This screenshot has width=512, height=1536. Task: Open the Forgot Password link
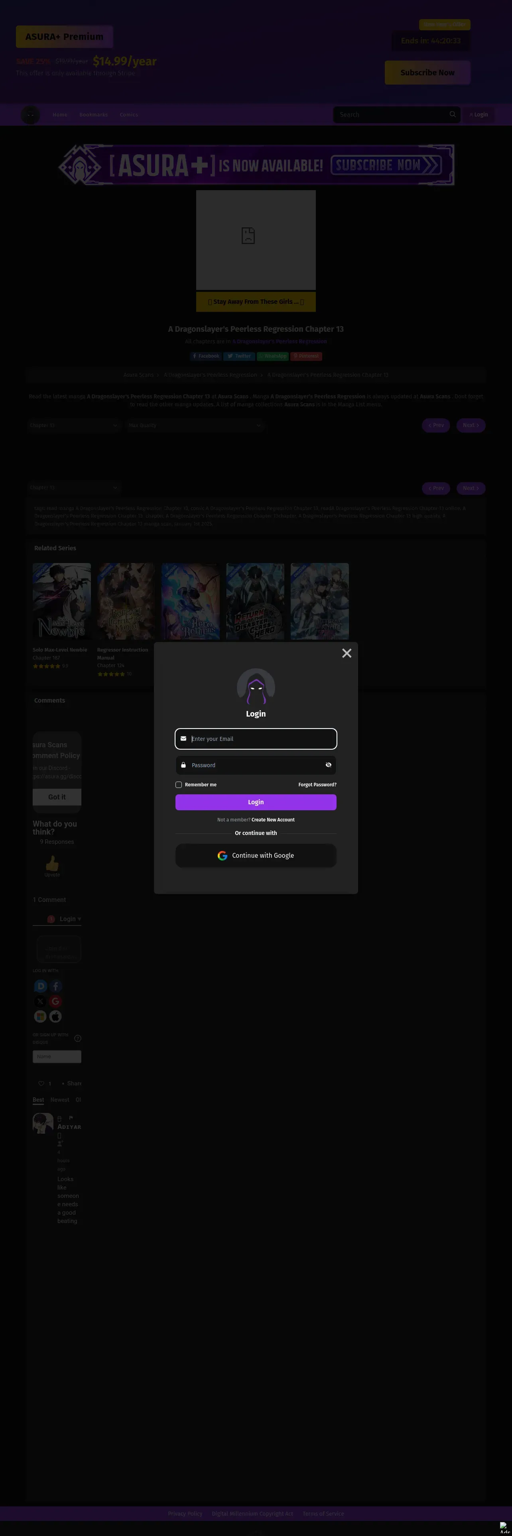click(317, 785)
